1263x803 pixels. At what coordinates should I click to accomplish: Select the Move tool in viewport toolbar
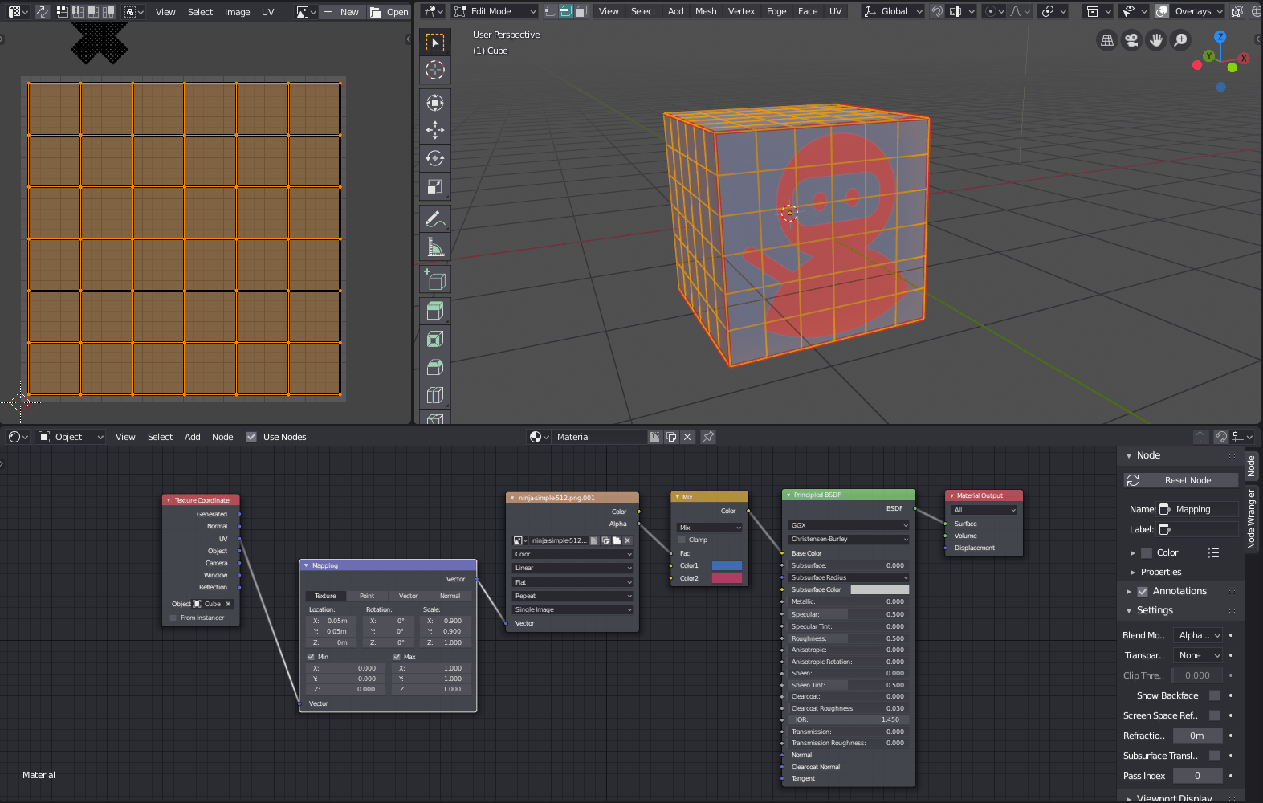[434, 130]
